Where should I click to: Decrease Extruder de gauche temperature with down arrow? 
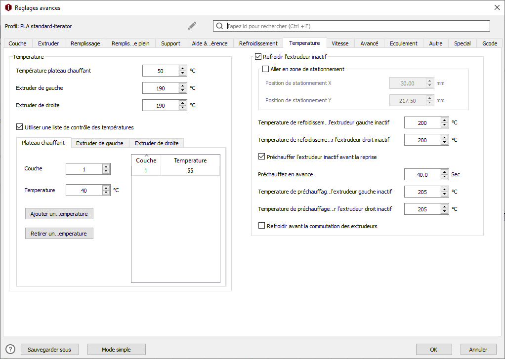183,90
